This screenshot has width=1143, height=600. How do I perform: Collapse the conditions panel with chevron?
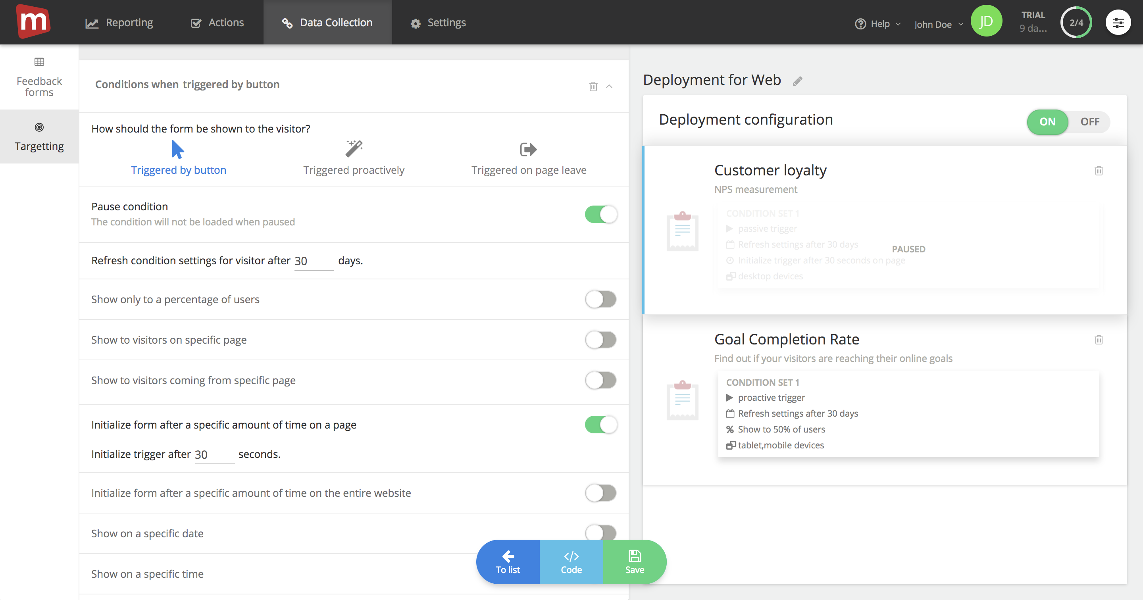(609, 87)
